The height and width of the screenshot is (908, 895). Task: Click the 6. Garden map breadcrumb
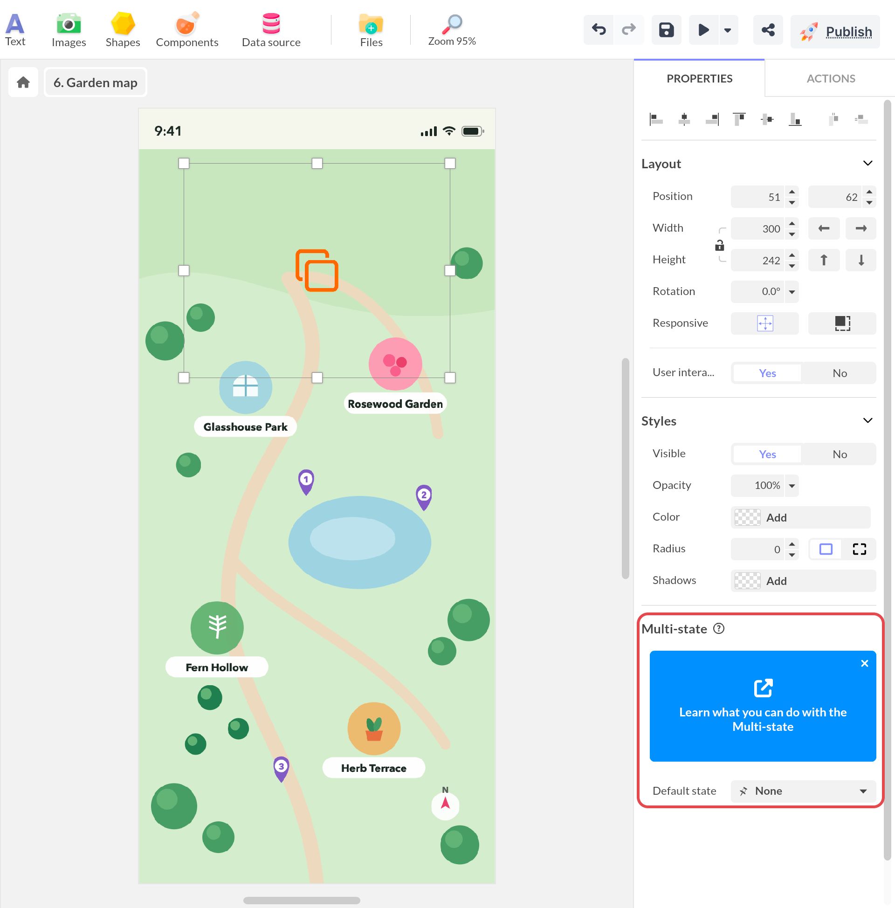click(96, 82)
